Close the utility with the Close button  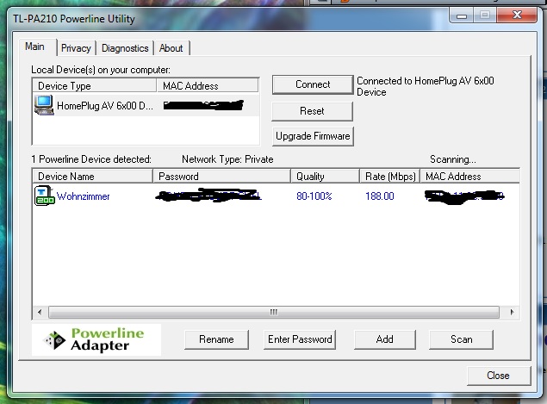tap(499, 376)
